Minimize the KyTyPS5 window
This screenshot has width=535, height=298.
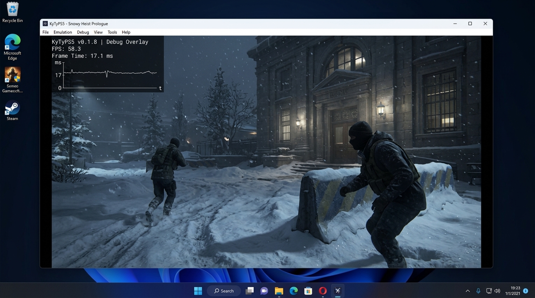(455, 24)
